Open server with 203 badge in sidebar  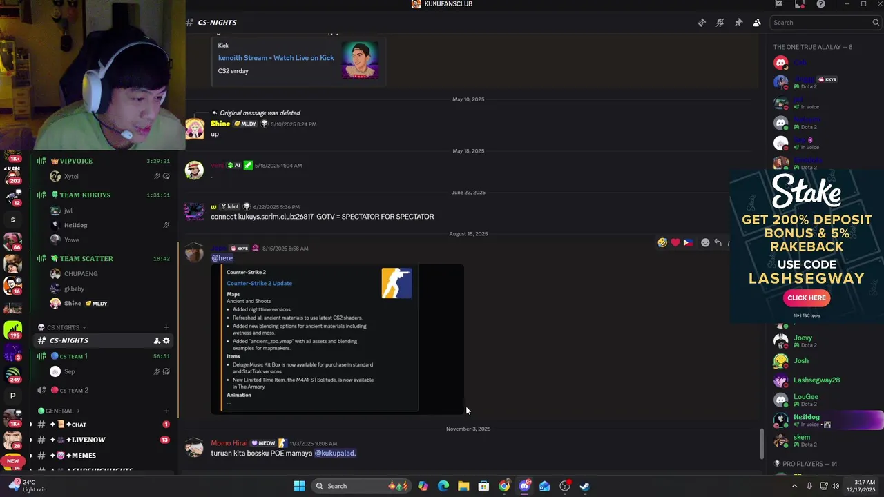pos(12,174)
